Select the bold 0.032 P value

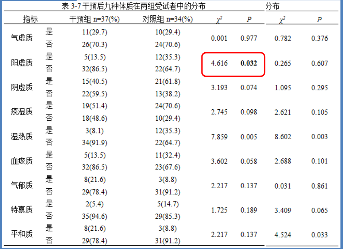(249, 63)
